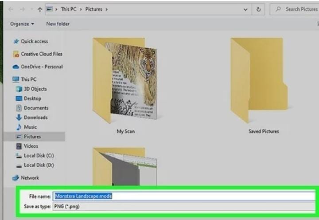Image resolution: width=319 pixels, height=220 pixels.
Task: Open Local Disk (D:) in sidebar
Action: (x=39, y=165)
